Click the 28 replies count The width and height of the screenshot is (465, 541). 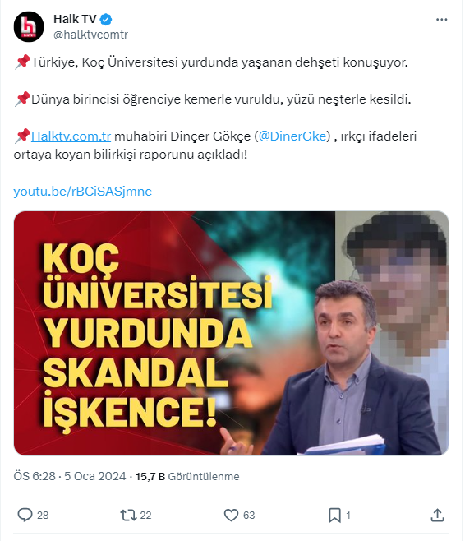point(43,516)
